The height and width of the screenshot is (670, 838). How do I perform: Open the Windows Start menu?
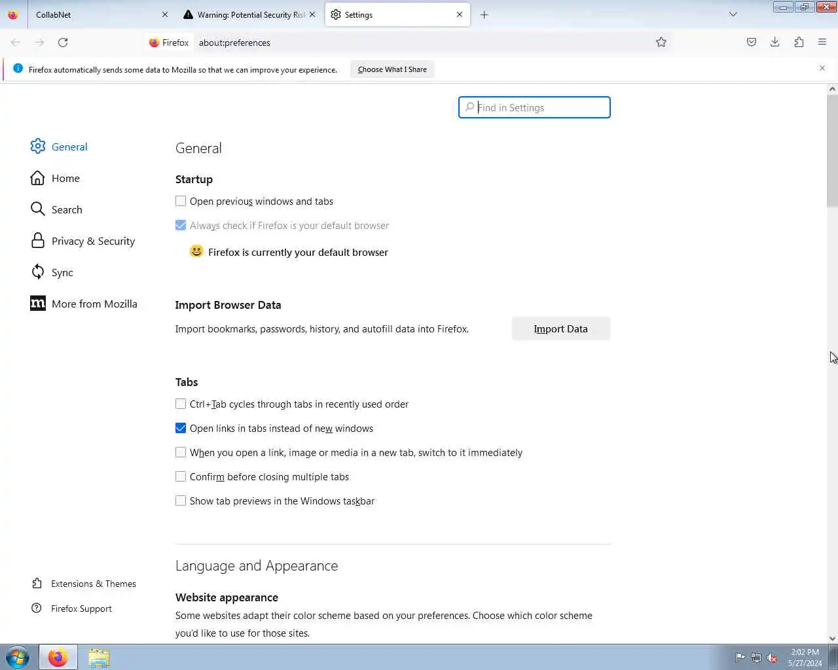tap(18, 657)
